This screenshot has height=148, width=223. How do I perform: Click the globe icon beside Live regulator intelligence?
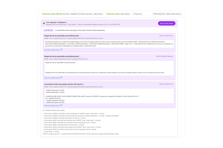(44, 23)
